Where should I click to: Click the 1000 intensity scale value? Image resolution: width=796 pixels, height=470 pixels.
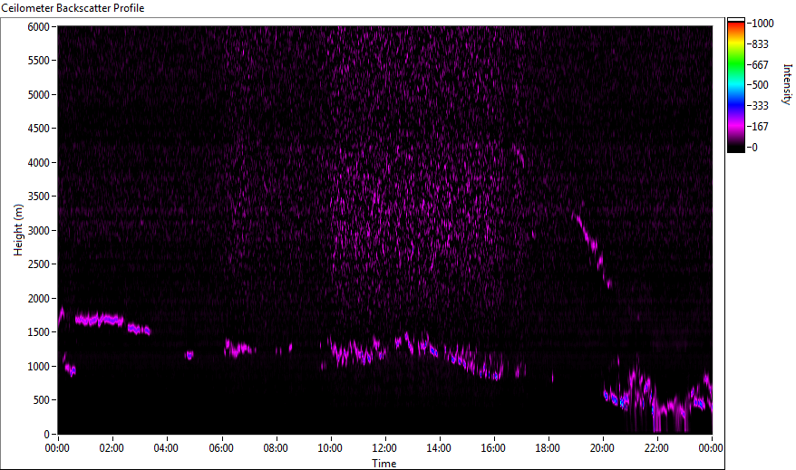point(763,24)
